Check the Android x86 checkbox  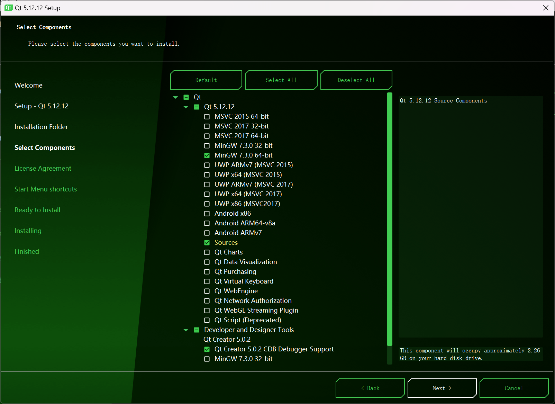[207, 214]
